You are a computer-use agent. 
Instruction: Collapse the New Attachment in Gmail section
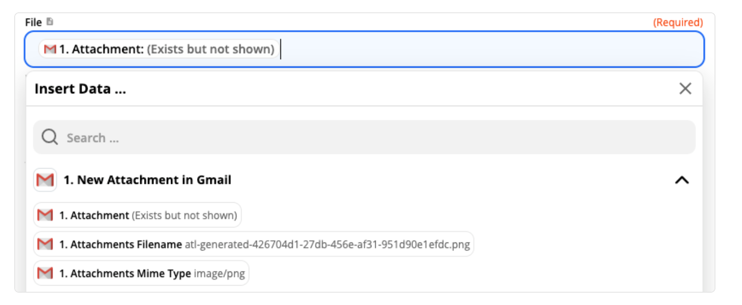(681, 180)
